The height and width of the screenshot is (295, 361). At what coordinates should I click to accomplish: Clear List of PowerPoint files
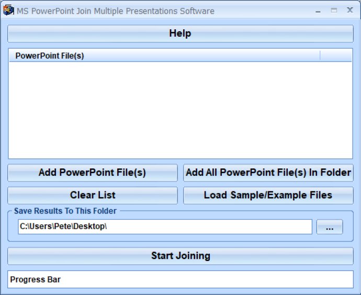(93, 196)
